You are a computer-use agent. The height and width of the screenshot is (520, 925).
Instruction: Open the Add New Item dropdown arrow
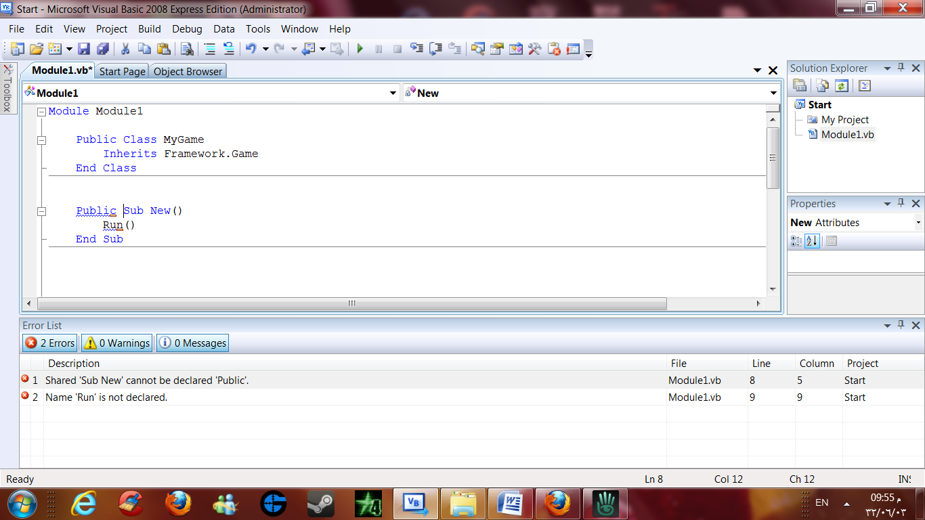(69, 49)
